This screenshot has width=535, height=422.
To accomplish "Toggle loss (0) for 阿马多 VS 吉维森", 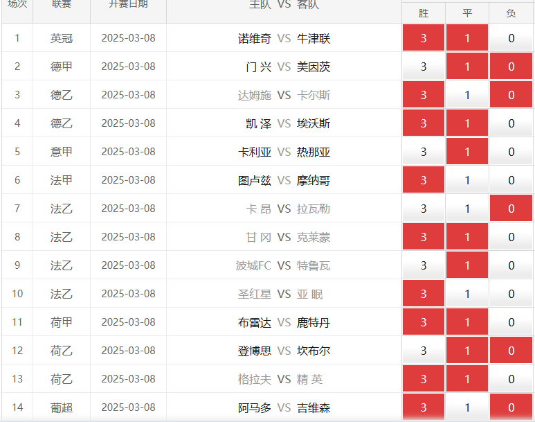I will [511, 407].
